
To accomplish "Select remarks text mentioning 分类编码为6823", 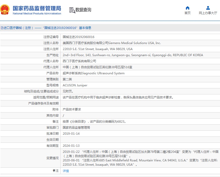I will pyautogui.click(x=94, y=122).
